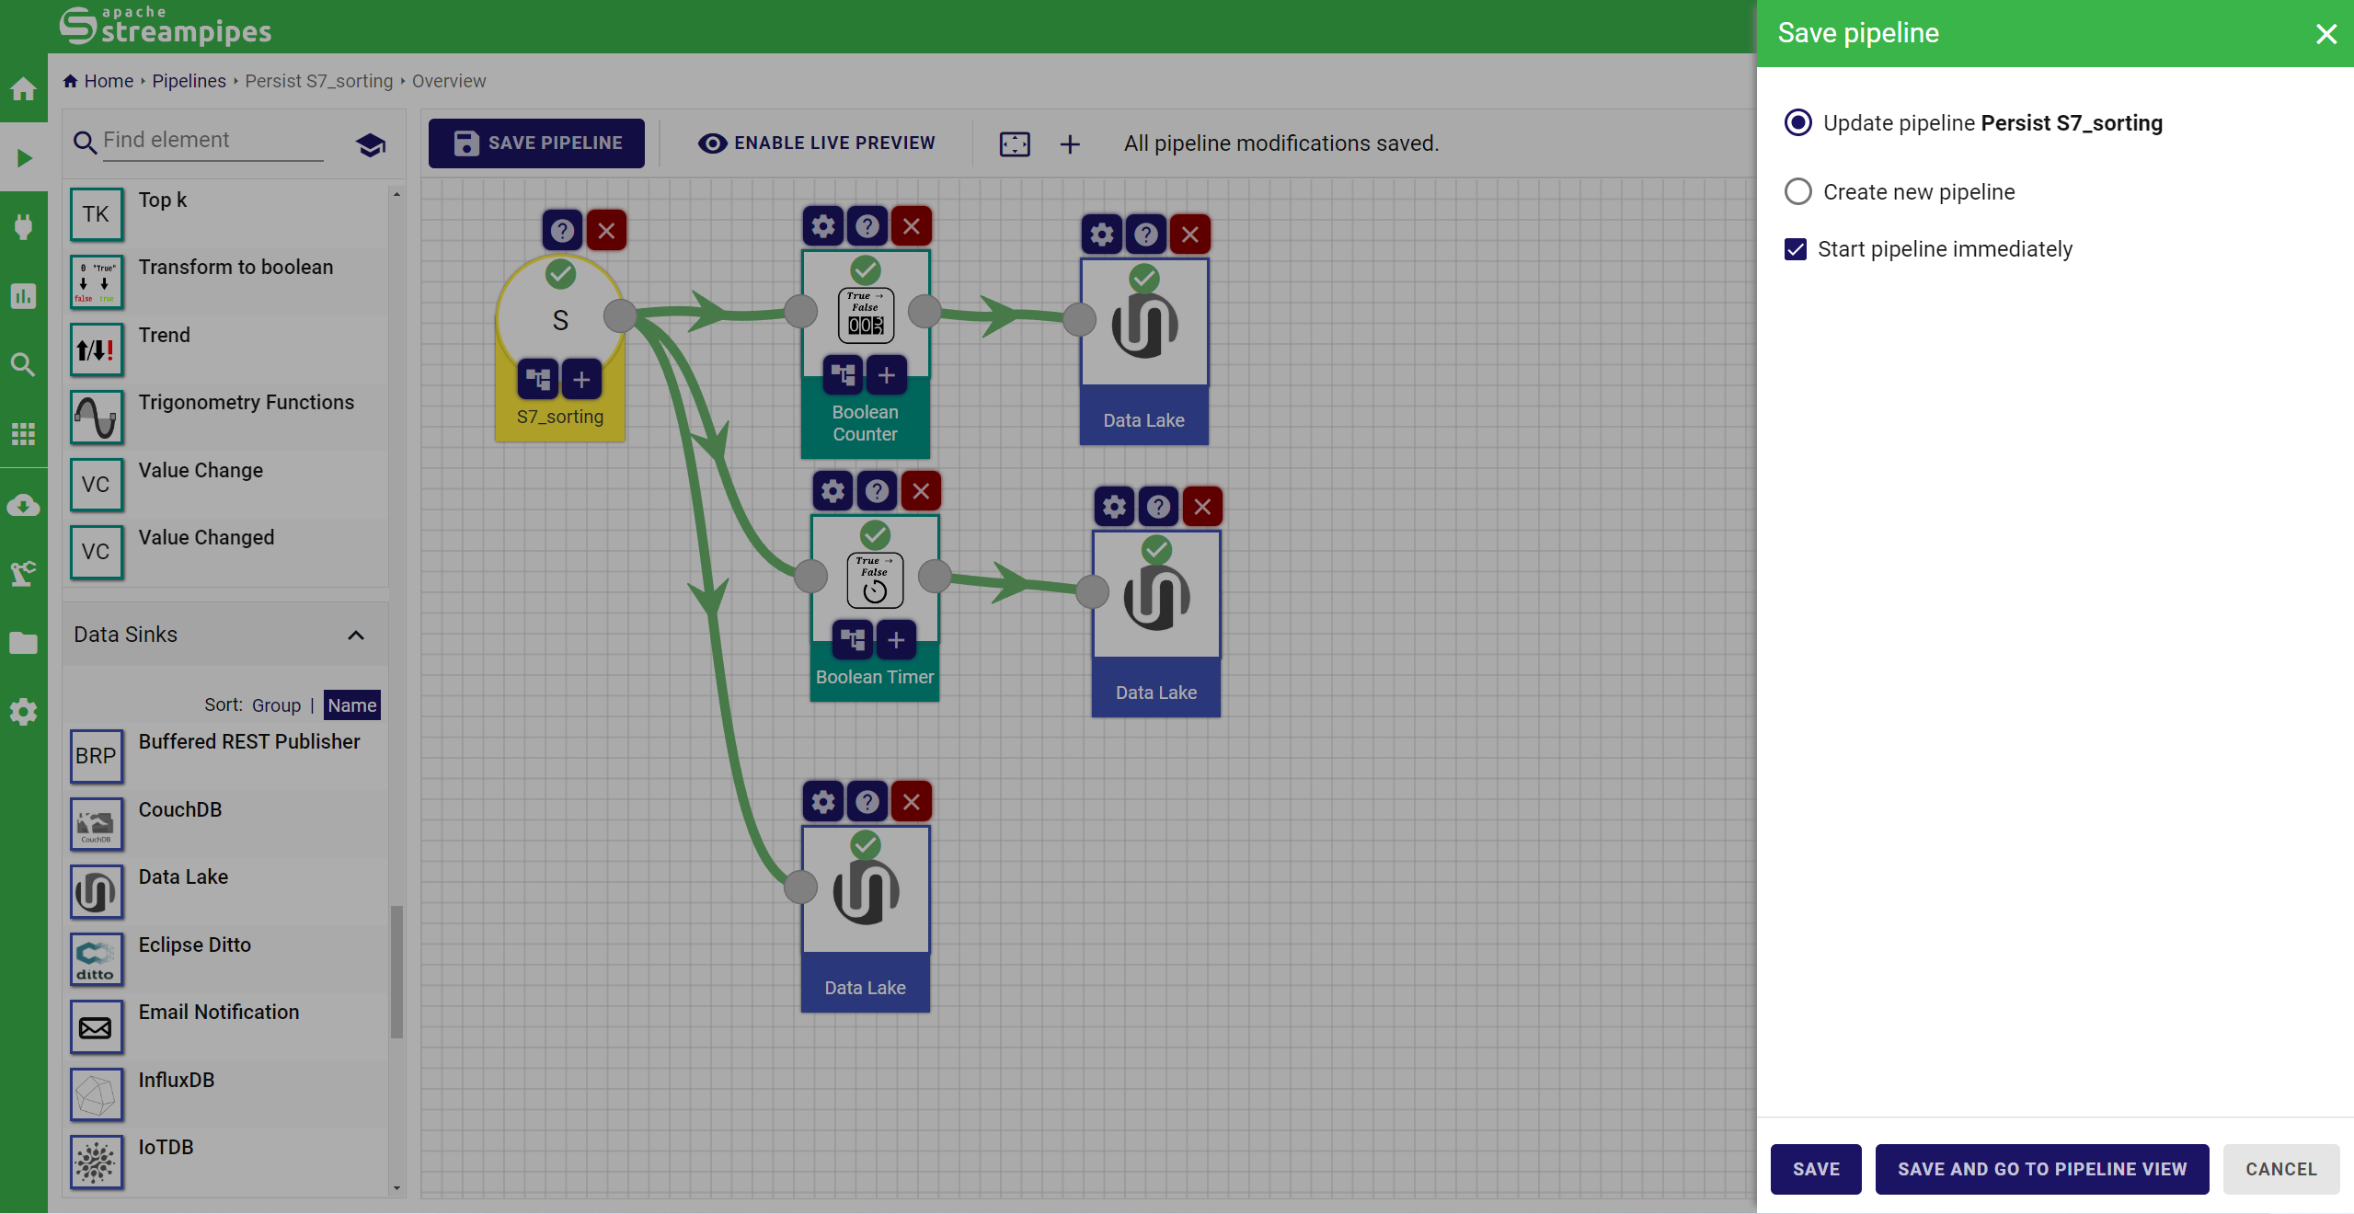Screen dimensions: 2354x1214
Task: Click the compatible elements icon on S7_sorting
Action: (x=538, y=379)
